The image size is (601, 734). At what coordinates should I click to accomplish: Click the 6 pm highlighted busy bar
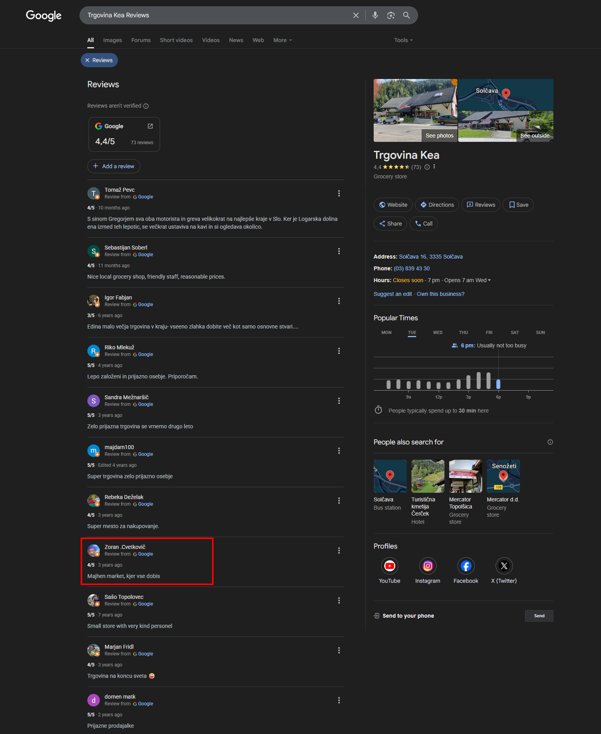point(498,384)
